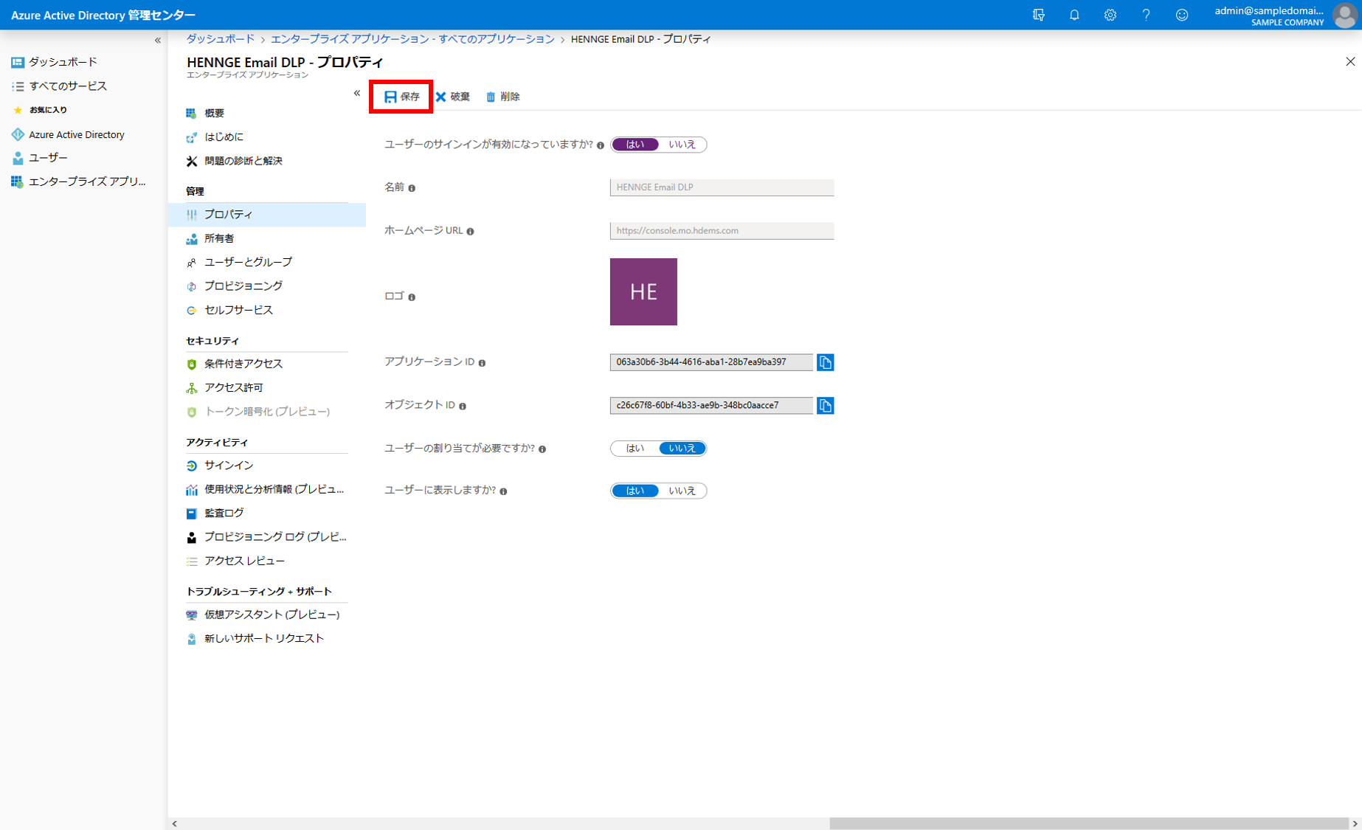Click the 削除 (Delete) button
This screenshot has height=830, width=1362.
[502, 97]
